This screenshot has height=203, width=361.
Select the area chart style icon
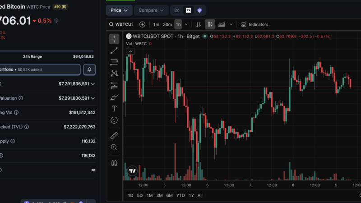point(222,24)
